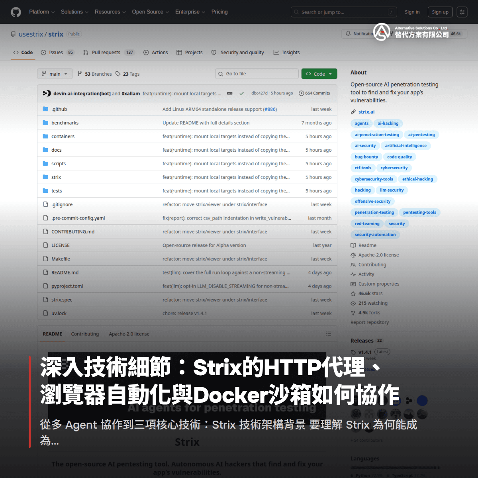This screenshot has height=478, width=478.
Task: Open the strix folder
Action: [56, 177]
